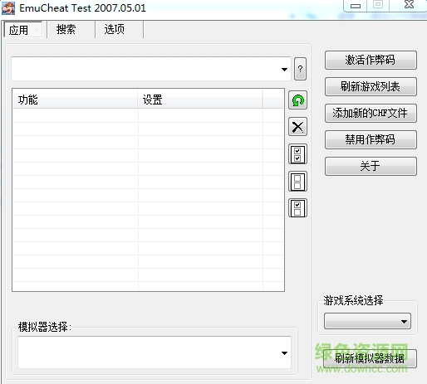
Task: Click the 禁用作弊码 button
Action: (371, 139)
